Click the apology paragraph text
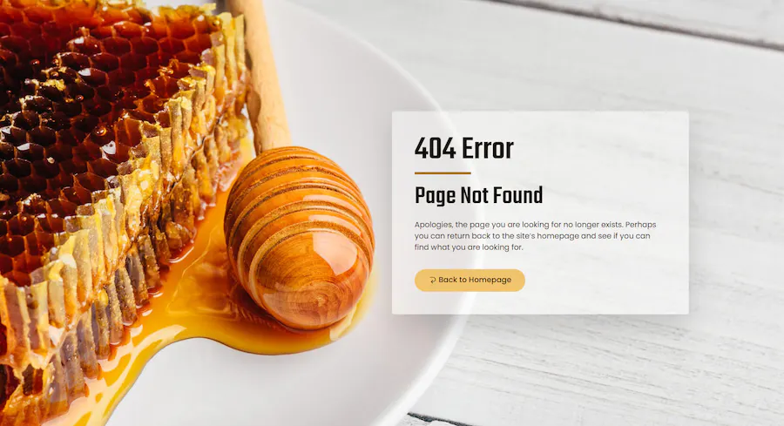The image size is (784, 426). (x=535, y=235)
